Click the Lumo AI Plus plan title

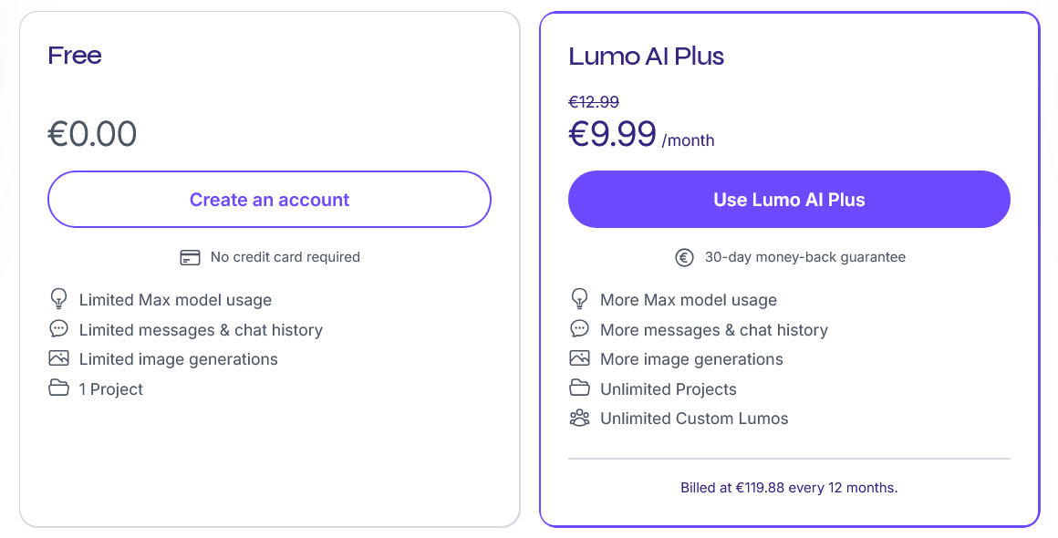(x=647, y=56)
